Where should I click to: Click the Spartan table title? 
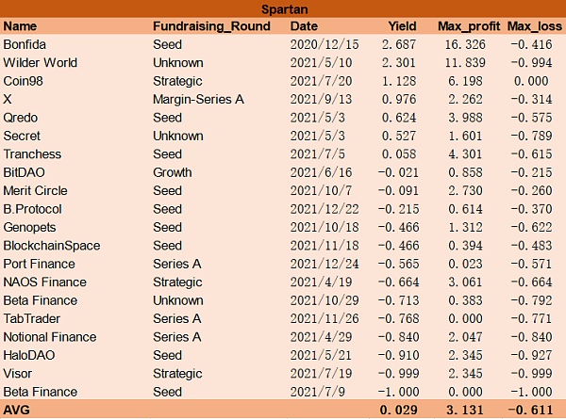coord(283,8)
